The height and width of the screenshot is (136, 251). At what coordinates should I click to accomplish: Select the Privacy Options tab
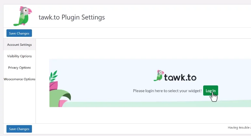pos(19,68)
